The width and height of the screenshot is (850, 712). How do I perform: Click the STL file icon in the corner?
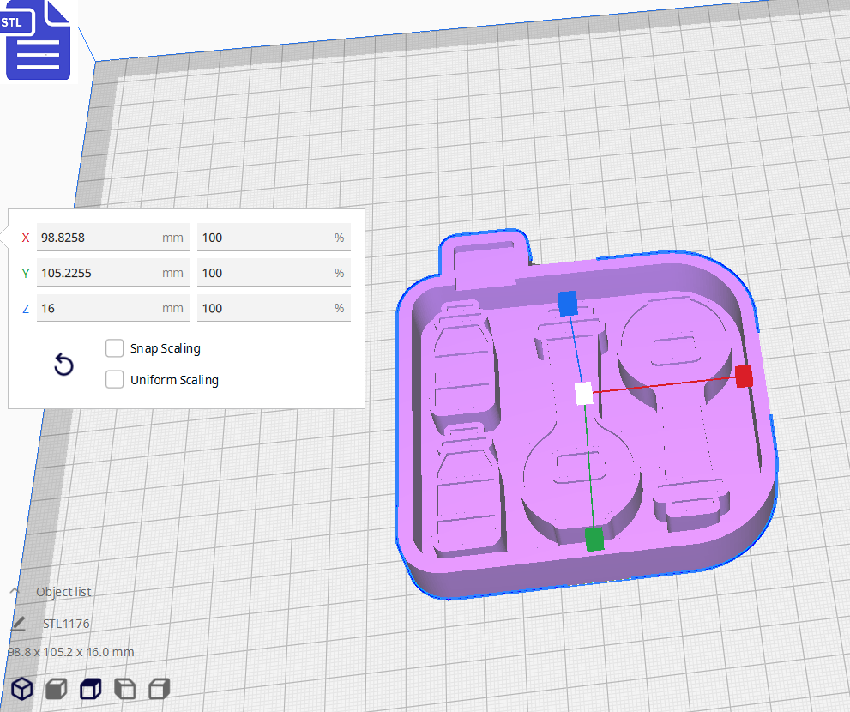[38, 40]
